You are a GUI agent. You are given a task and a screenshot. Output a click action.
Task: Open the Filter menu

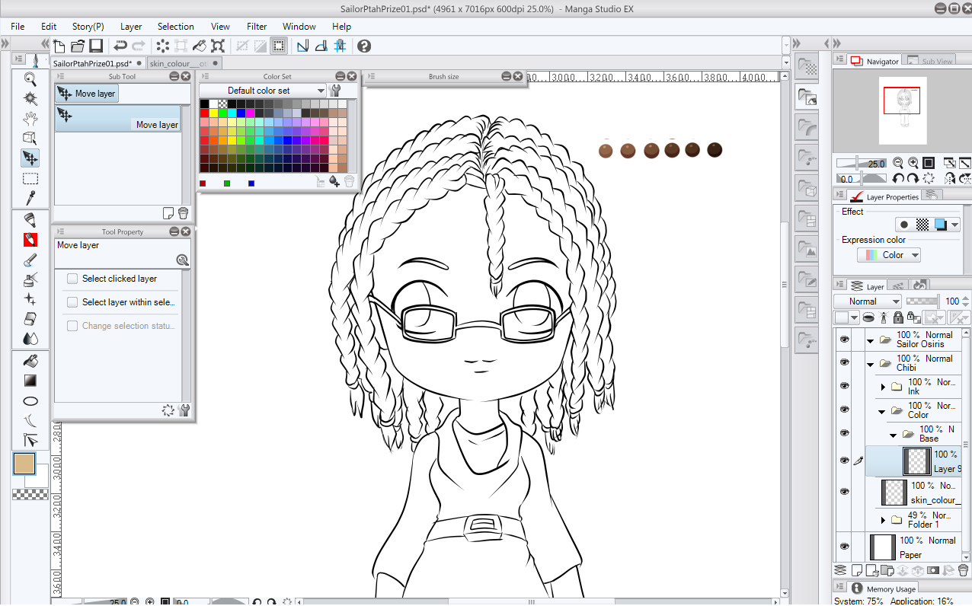(257, 26)
